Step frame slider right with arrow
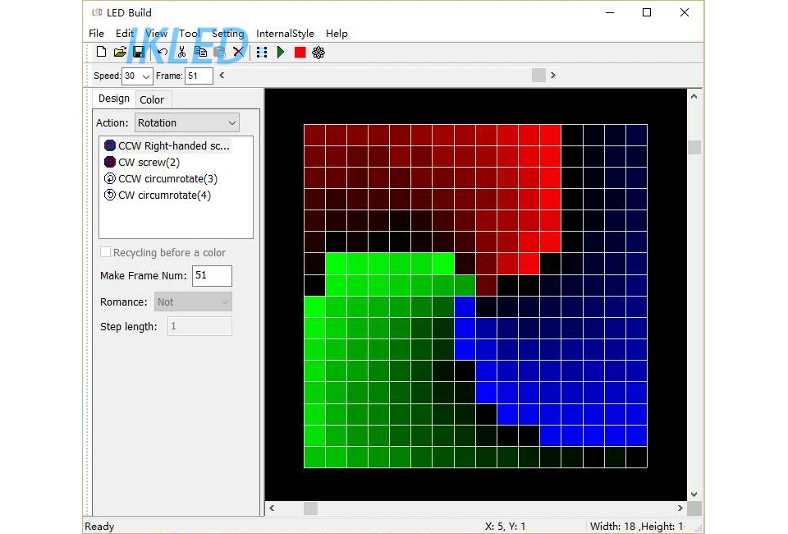This screenshot has width=788, height=534. (x=552, y=76)
